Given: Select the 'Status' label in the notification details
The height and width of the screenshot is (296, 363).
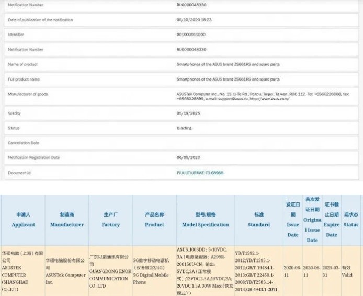Looking at the screenshot, I should 14,128.
